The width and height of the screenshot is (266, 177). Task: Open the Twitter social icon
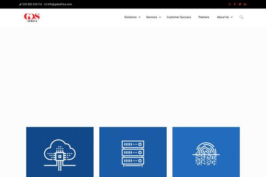pyautogui.click(x=240, y=4)
